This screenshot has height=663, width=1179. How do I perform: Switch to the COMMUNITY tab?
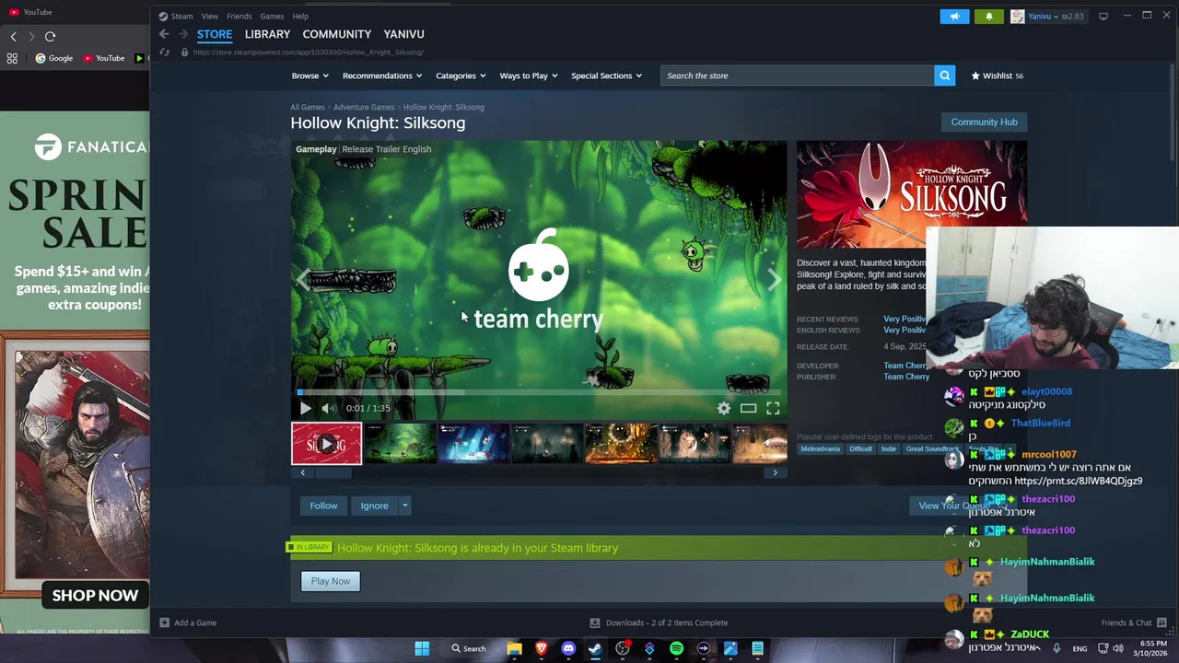[x=336, y=34]
